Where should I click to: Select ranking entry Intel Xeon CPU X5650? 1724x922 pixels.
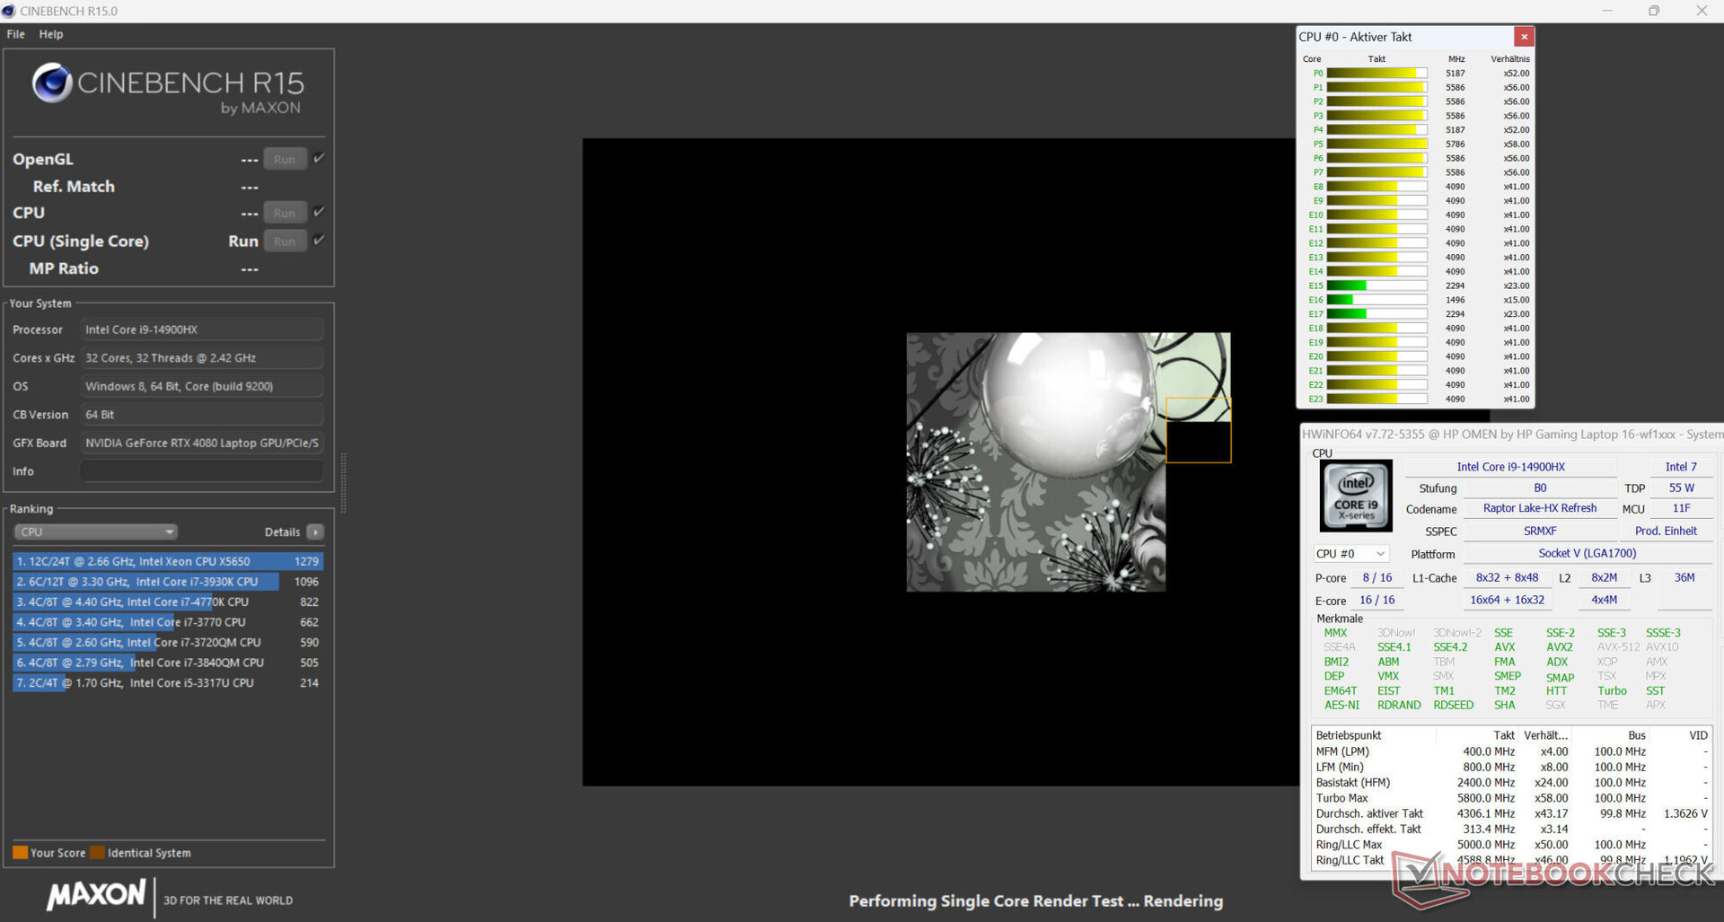tap(168, 561)
